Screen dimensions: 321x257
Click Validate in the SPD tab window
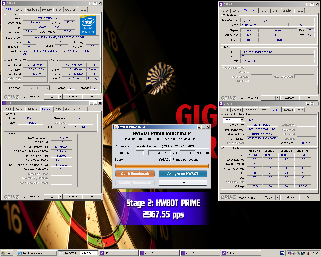click(x=289, y=197)
